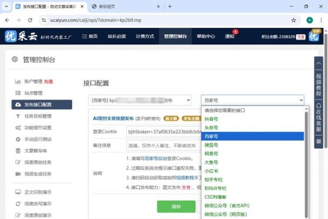Select 发布接口配置 in the sidebar
The width and height of the screenshot is (328, 219).
point(42,105)
